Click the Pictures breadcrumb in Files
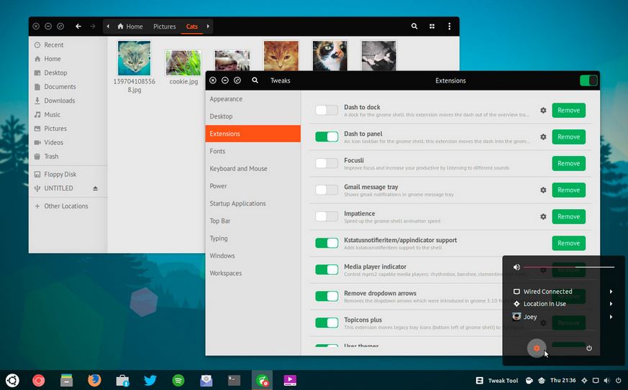The height and width of the screenshot is (390, 628). [165, 27]
